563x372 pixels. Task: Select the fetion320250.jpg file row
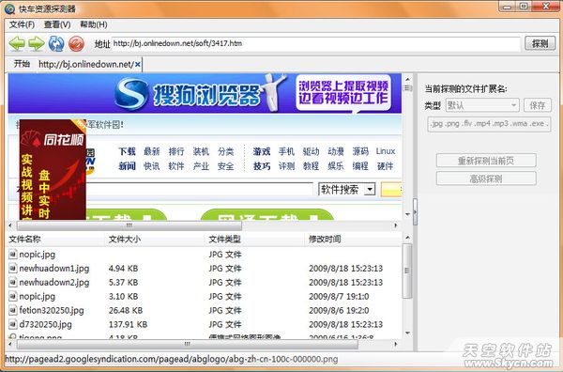click(204, 310)
